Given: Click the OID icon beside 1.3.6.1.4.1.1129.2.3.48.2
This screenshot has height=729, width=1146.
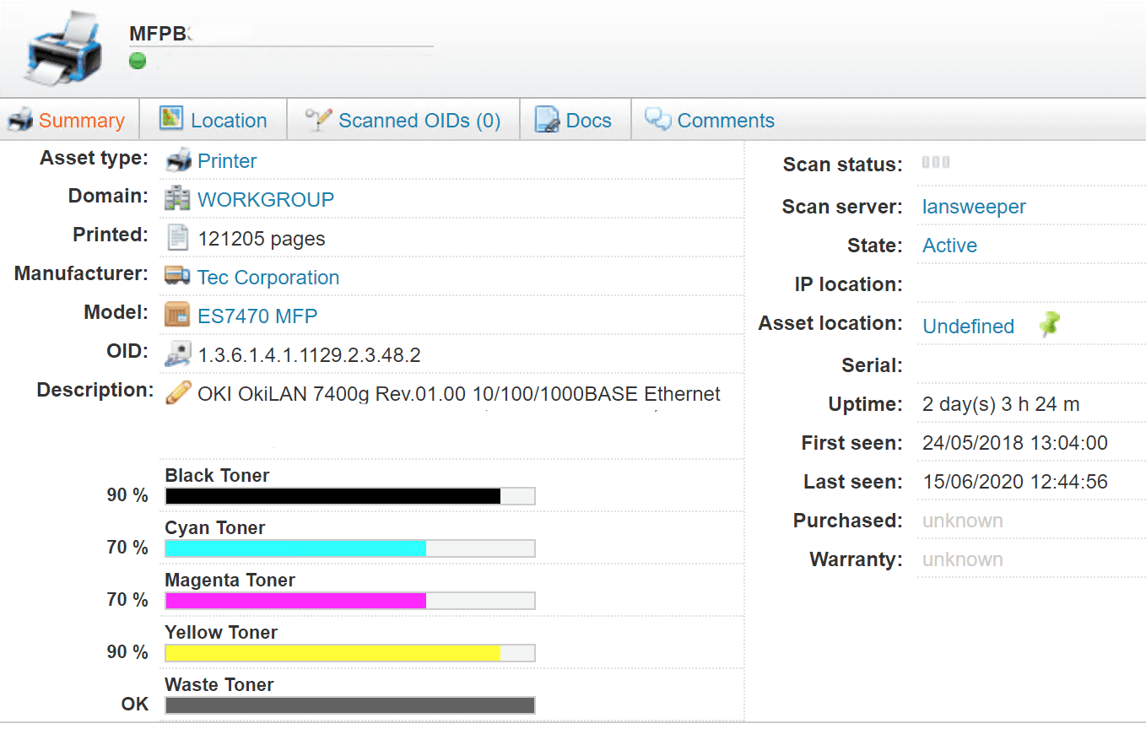Looking at the screenshot, I should [x=177, y=354].
